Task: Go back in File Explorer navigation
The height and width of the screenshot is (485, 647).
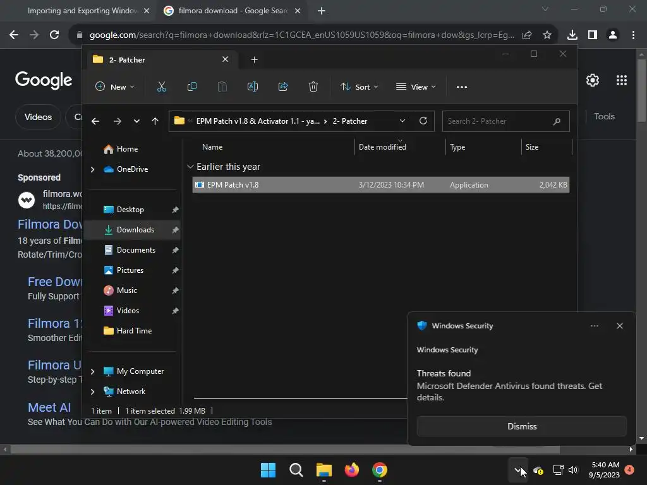Action: pyautogui.click(x=95, y=121)
